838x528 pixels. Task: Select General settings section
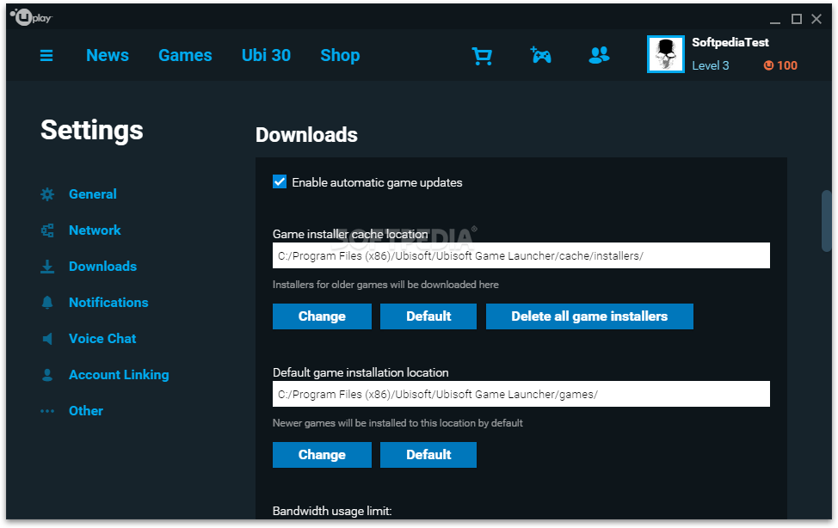coord(92,194)
